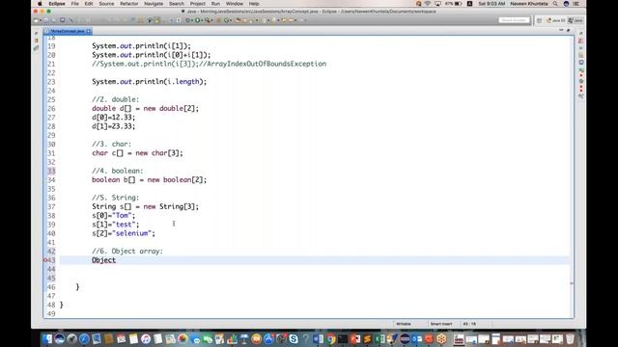This screenshot has height=347, width=618.
Task: Click the green Run toolbar button
Action: tap(197, 20)
